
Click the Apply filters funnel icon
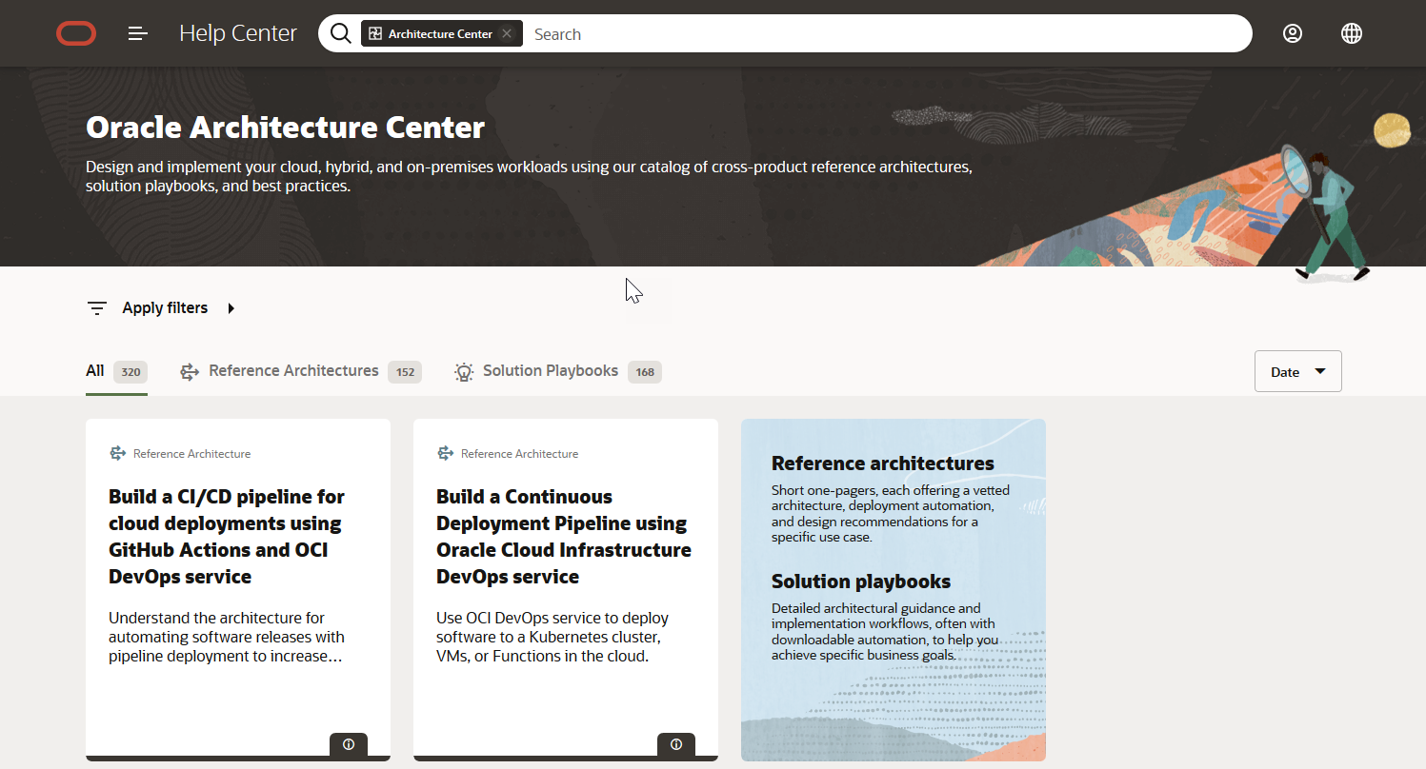click(x=96, y=307)
